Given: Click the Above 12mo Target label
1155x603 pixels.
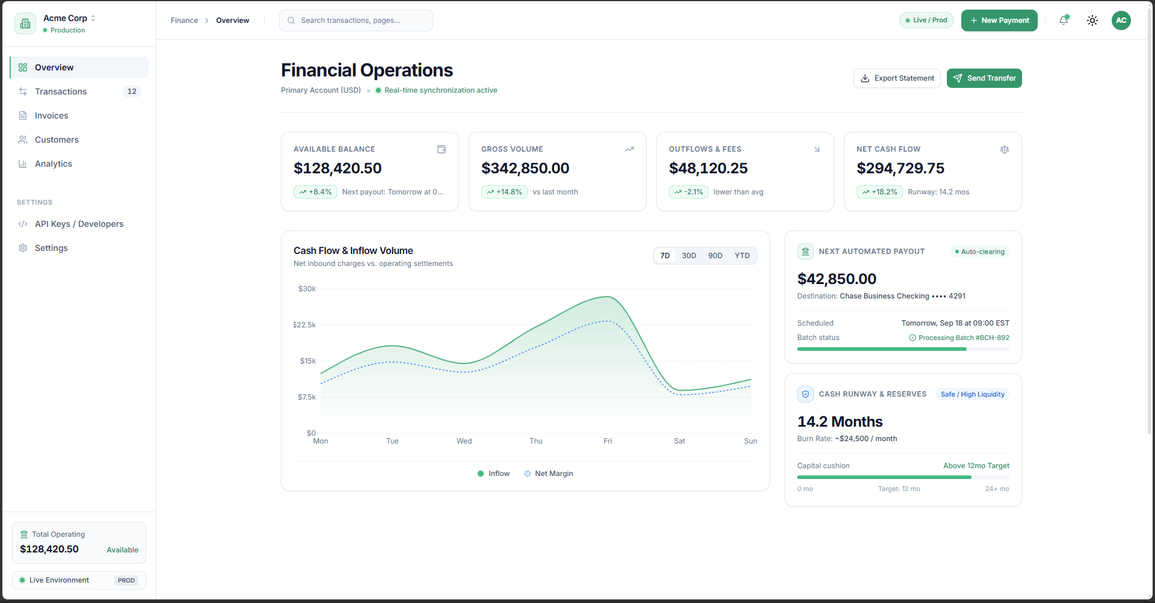Looking at the screenshot, I should pyautogui.click(x=976, y=466).
